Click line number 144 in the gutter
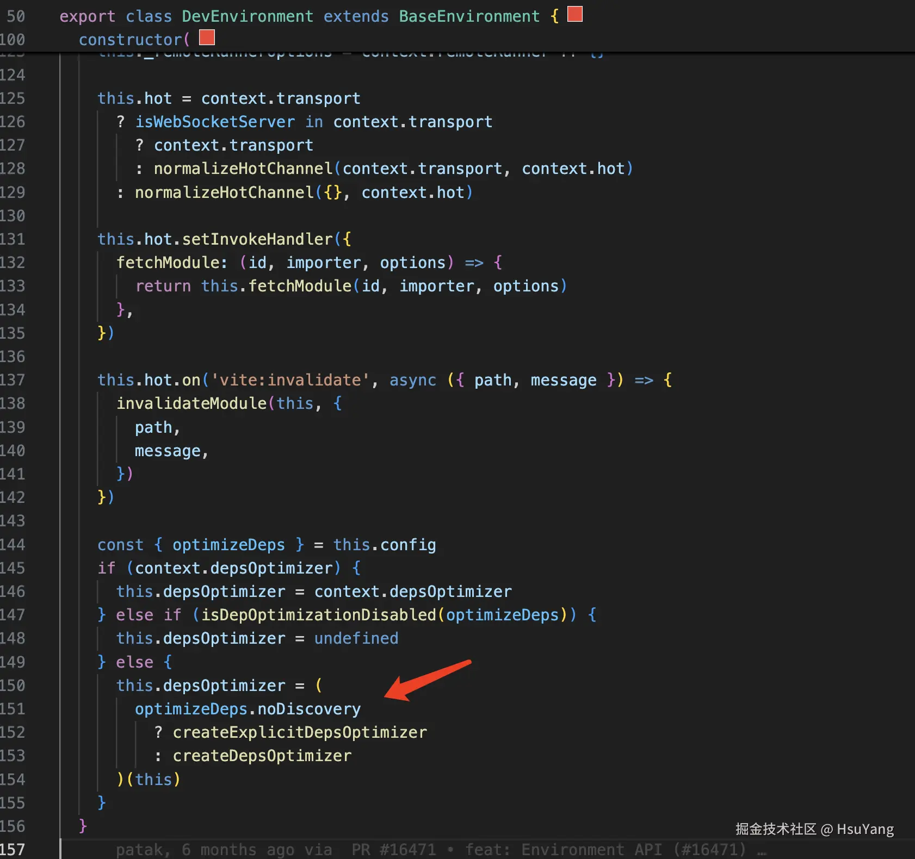 pos(13,545)
